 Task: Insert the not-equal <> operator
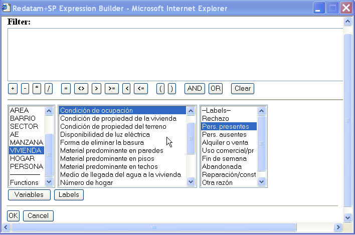point(81,89)
